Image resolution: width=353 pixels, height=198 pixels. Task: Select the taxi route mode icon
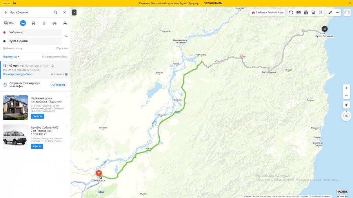[x=65, y=23]
